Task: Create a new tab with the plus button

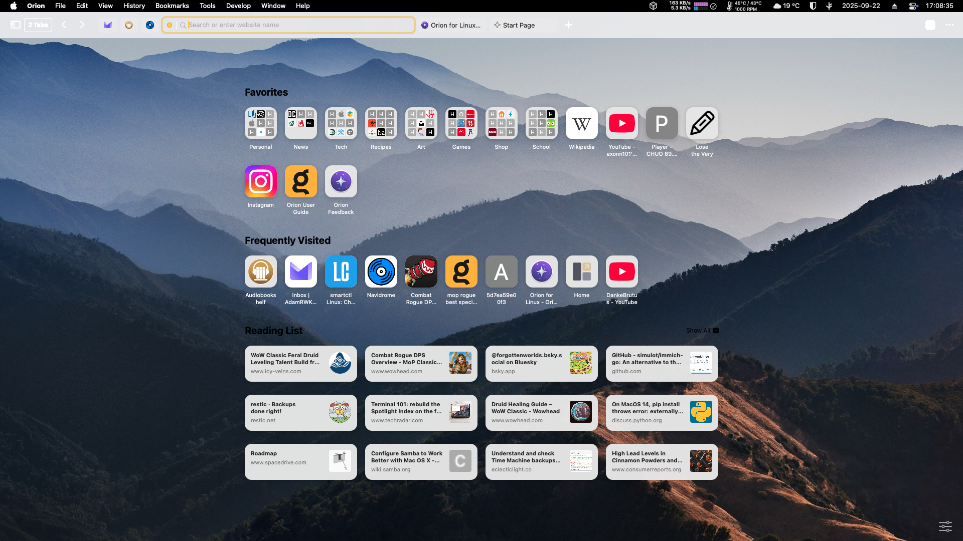Action: pyautogui.click(x=568, y=25)
